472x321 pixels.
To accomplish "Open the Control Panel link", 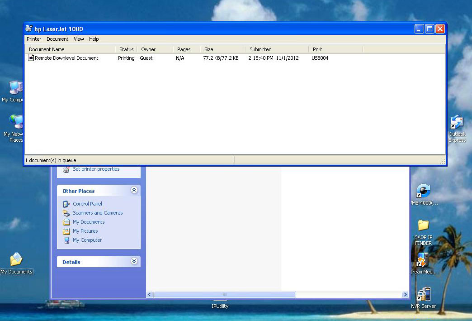I will (x=87, y=204).
